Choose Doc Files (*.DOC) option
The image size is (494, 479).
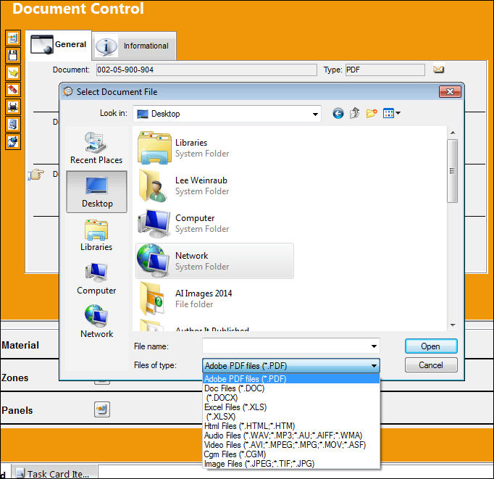[291, 388]
